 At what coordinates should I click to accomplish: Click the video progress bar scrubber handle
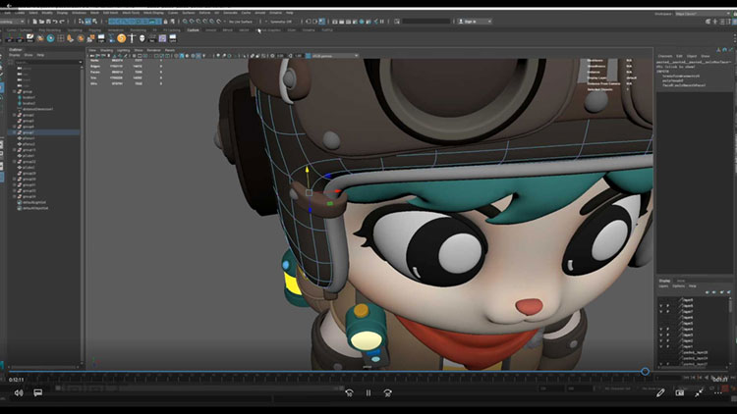[645, 372]
